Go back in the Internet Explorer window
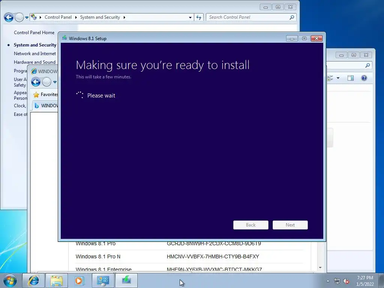 [36, 82]
